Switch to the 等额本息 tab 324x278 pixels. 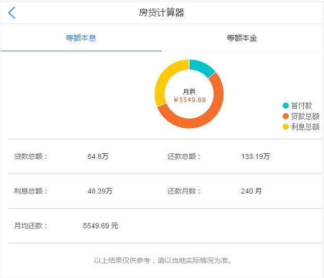point(81,38)
